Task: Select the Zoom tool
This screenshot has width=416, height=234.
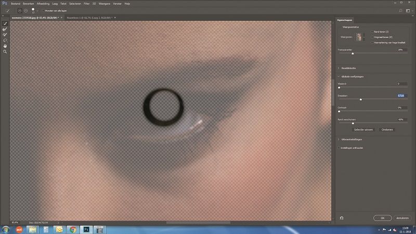Action: 5,52
